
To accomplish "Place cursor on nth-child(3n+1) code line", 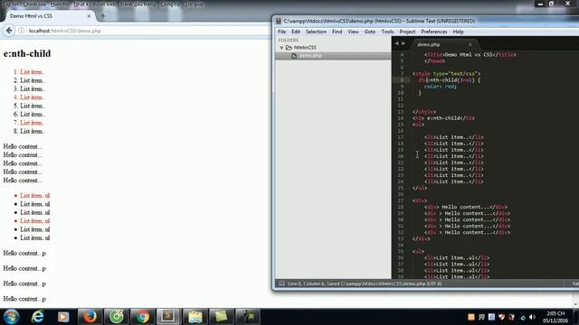I will (449, 80).
